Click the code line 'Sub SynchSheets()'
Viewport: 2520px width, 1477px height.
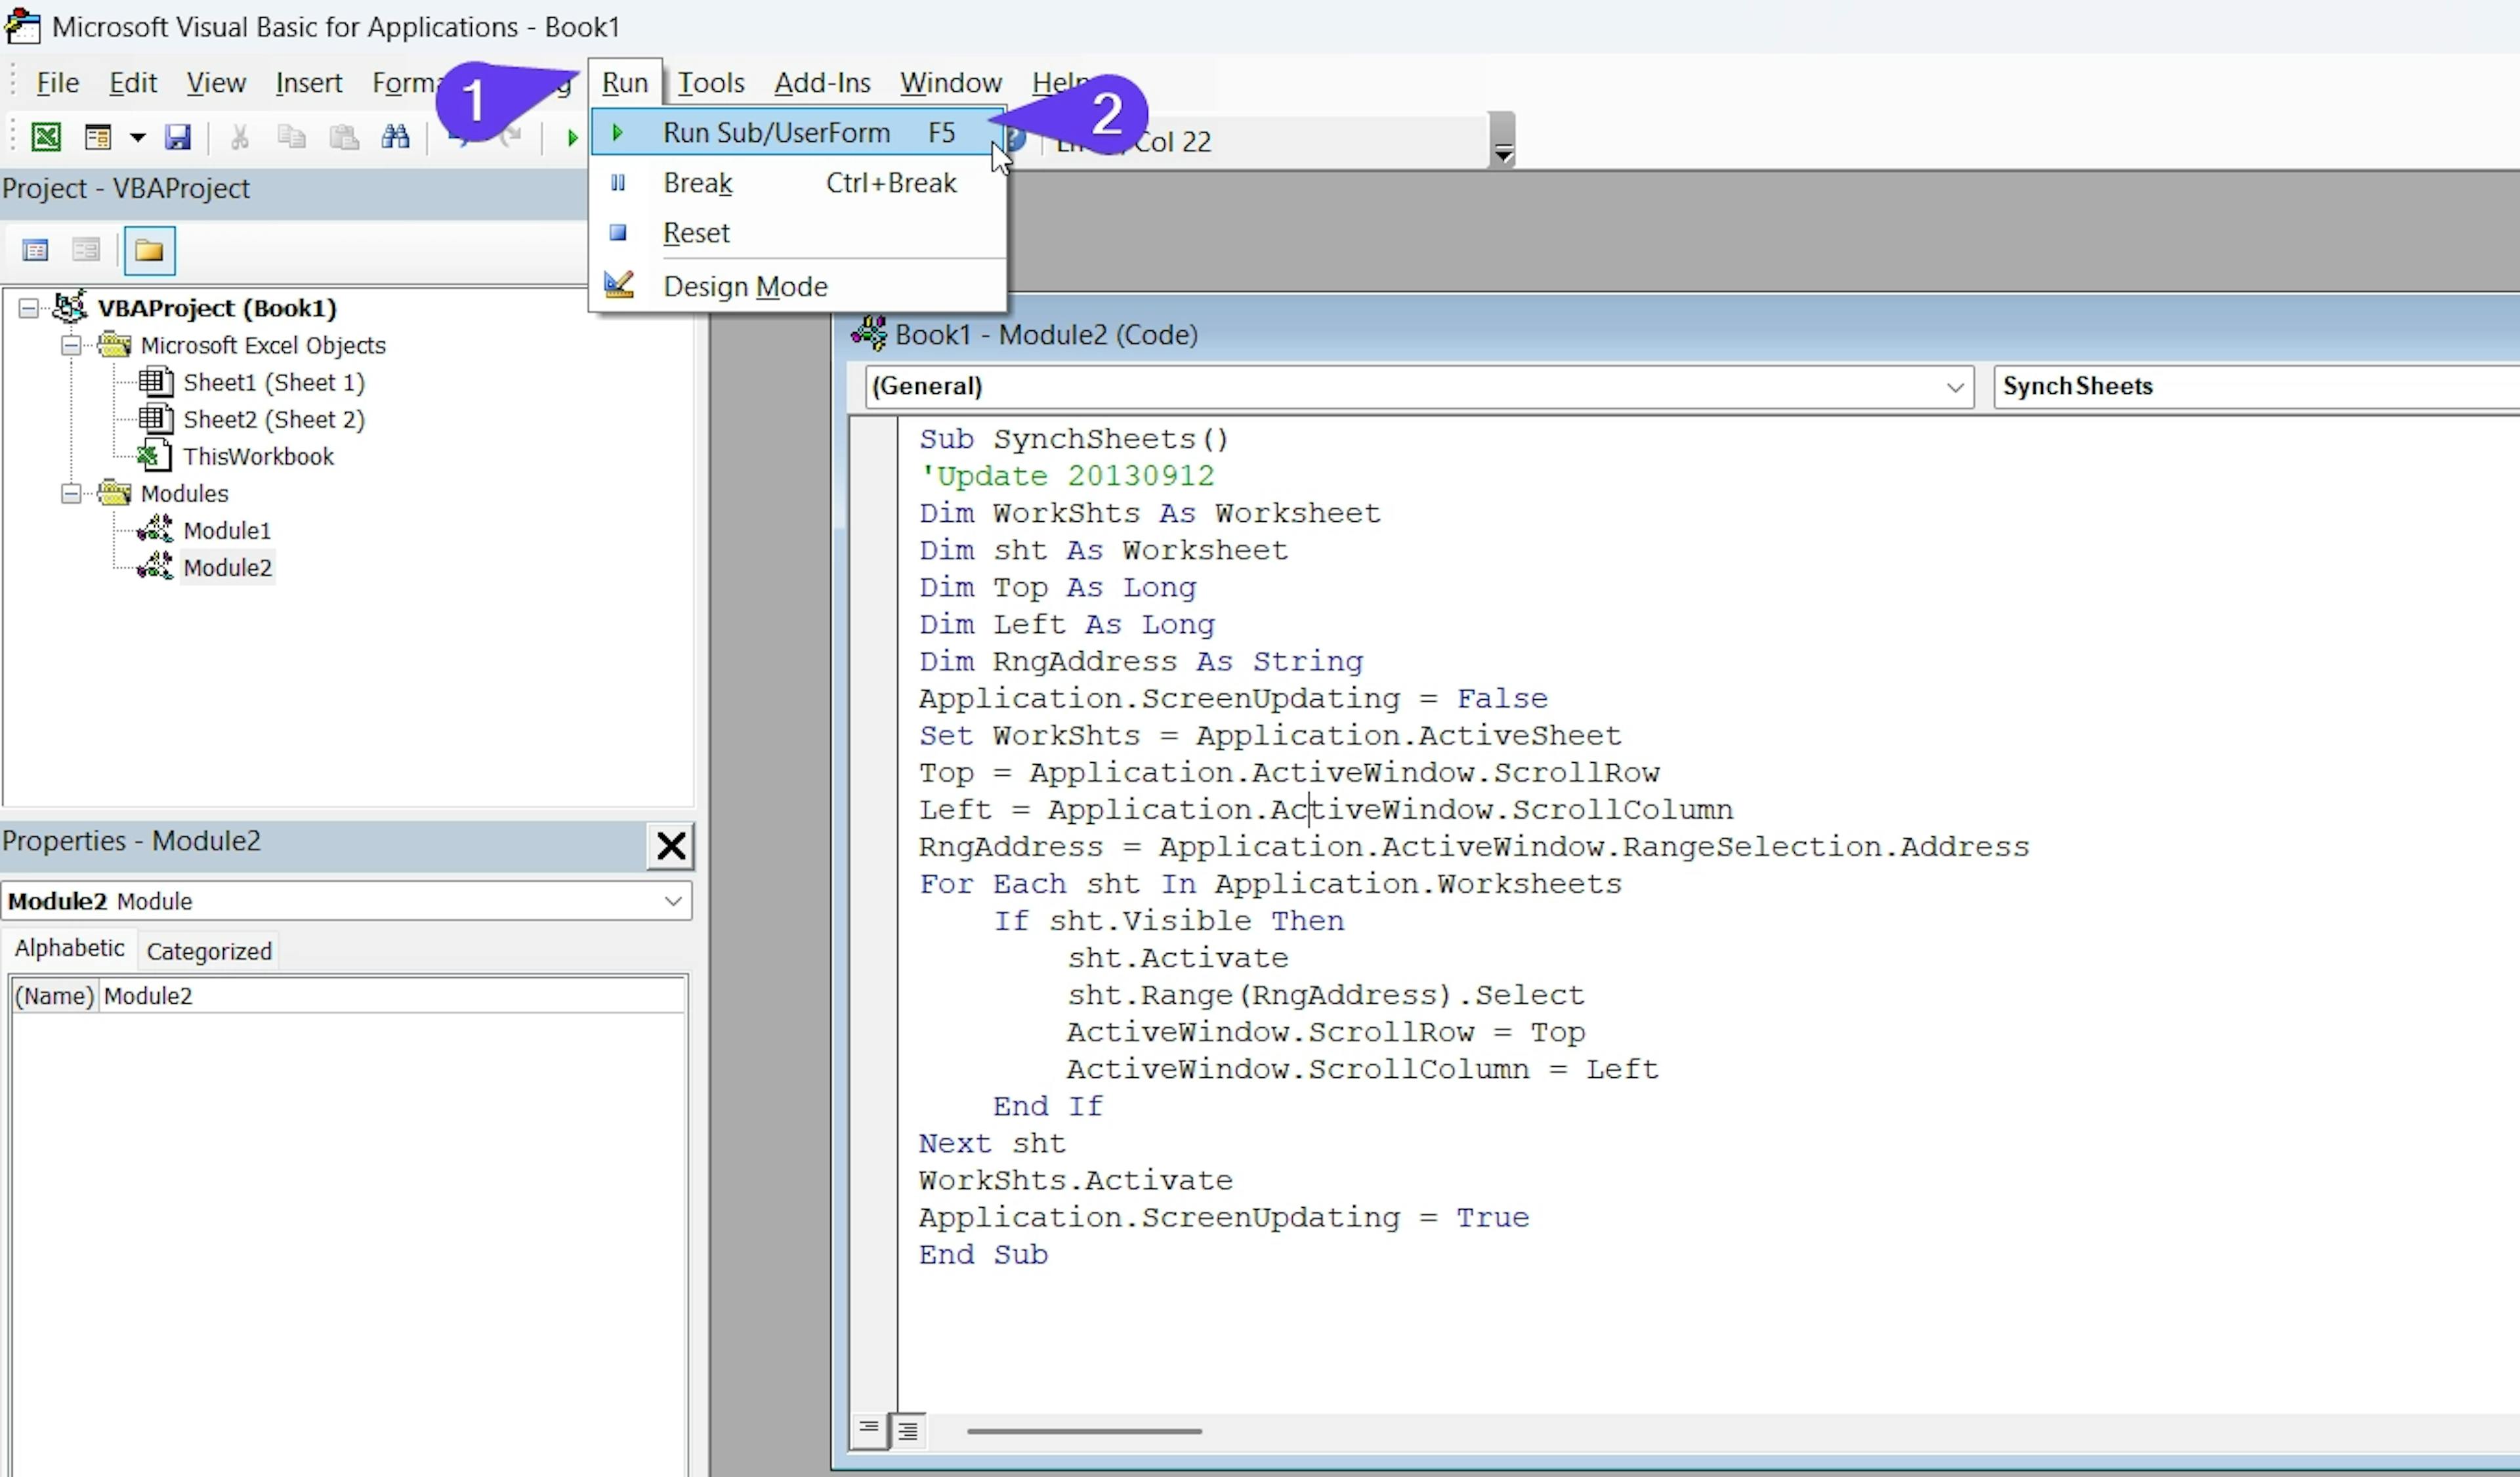1073,439
